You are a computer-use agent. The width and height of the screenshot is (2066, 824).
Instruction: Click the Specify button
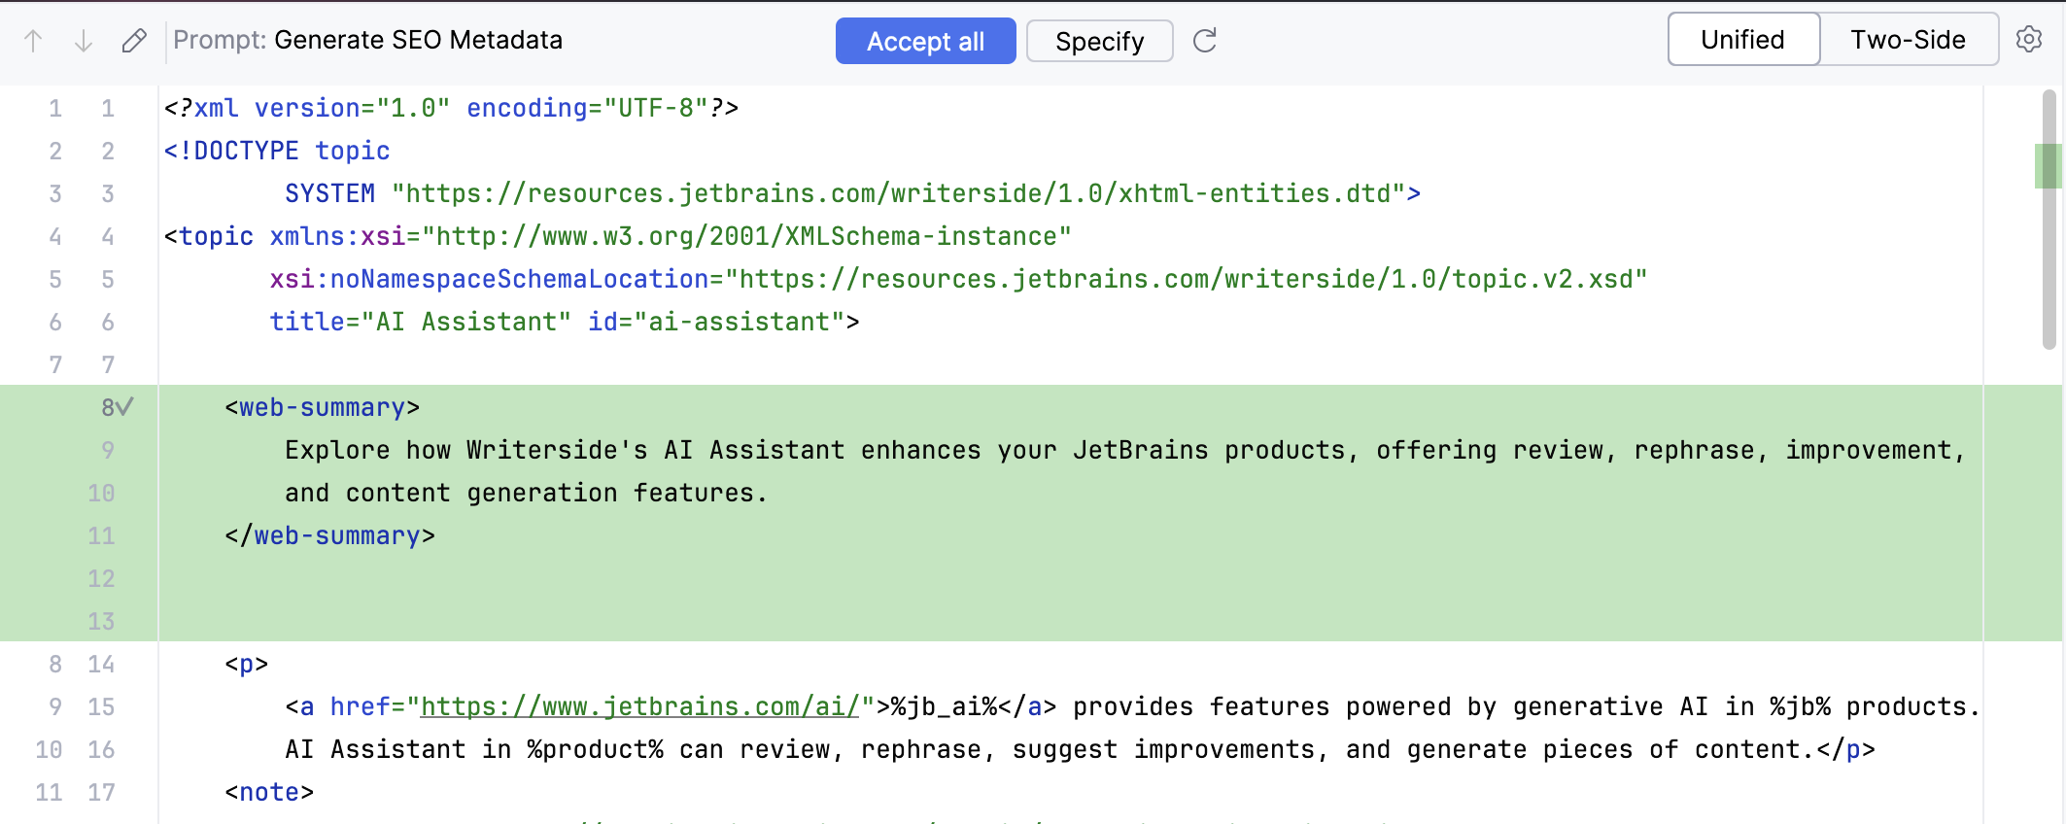pos(1099,41)
